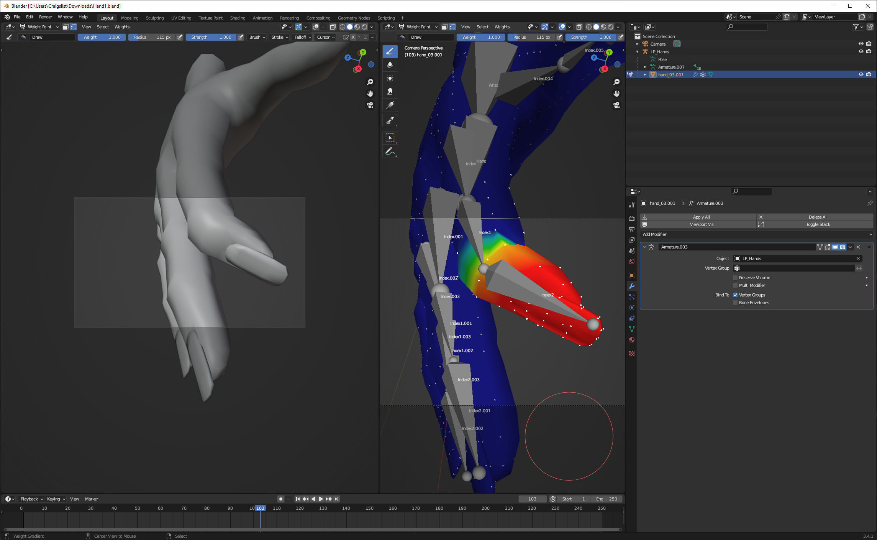Viewport: 877px width, 540px height.
Task: Hide the Camera in the outliner viewport
Action: (861, 44)
